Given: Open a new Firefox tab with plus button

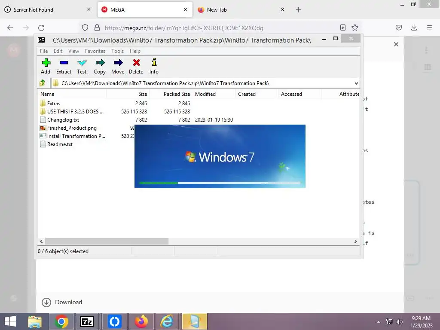Looking at the screenshot, I should tap(298, 10).
